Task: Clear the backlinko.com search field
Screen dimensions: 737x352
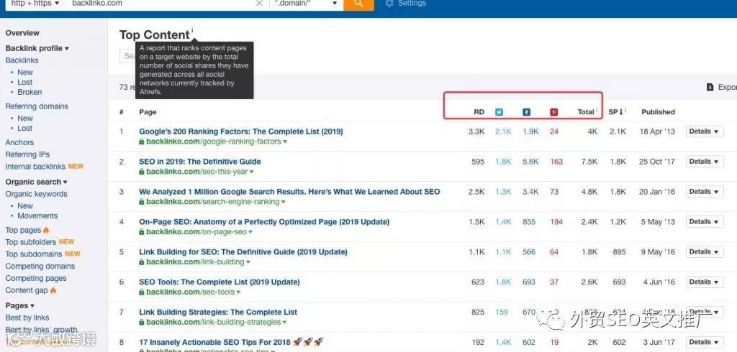Action: click(x=259, y=4)
